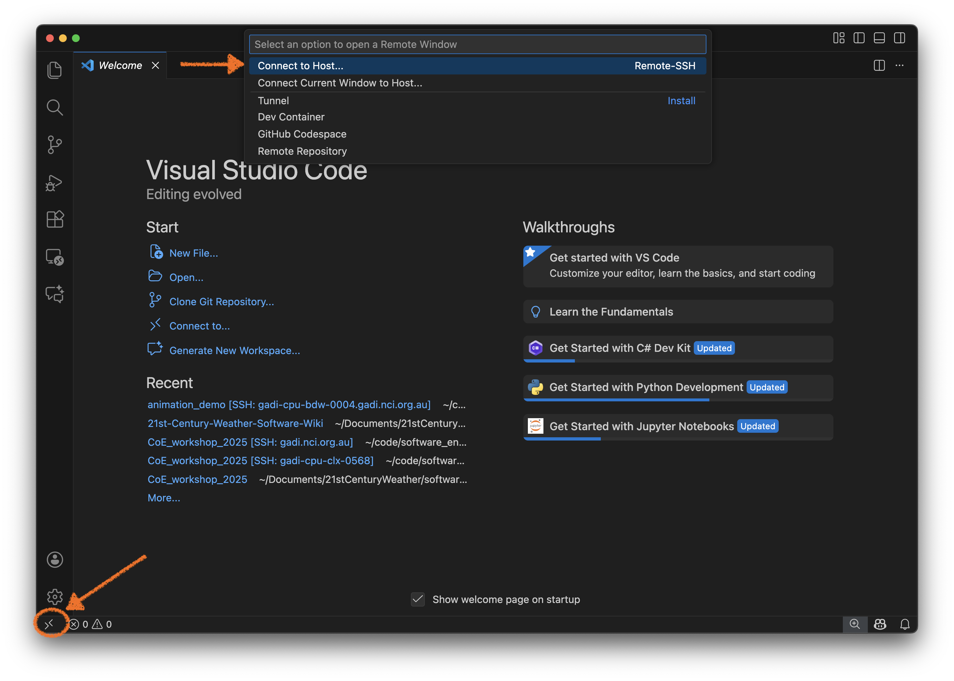Choose Dev Container from remote options

point(291,117)
